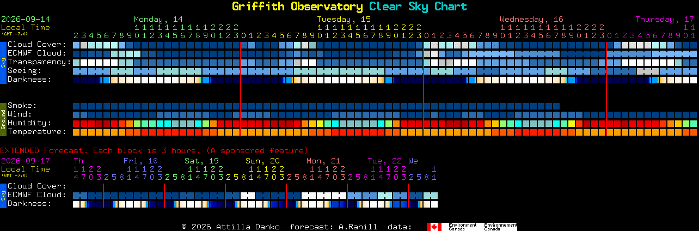Select the Transparency row label

[39, 62]
